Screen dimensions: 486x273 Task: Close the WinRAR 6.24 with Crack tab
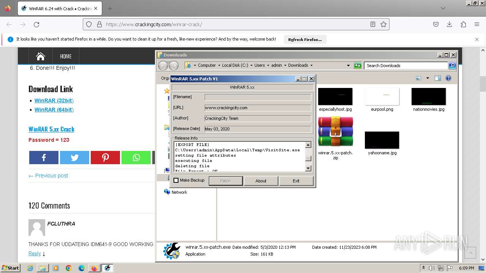[x=95, y=8]
